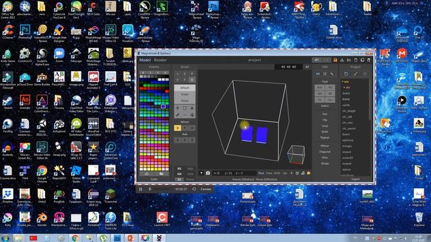Collapse the Palette panel header

click(154, 67)
